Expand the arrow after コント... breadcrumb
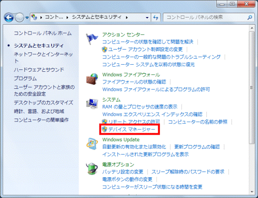Viewport: 258px width, 198px height. pyautogui.click(x=67, y=17)
